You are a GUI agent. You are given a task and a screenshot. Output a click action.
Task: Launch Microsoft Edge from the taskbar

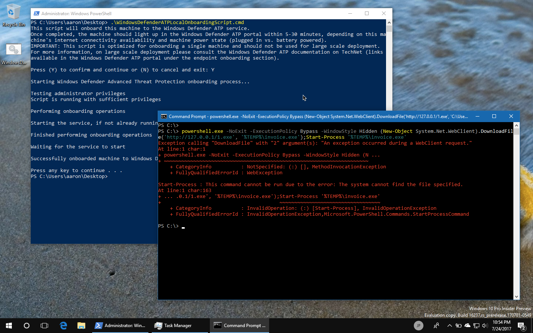point(63,326)
